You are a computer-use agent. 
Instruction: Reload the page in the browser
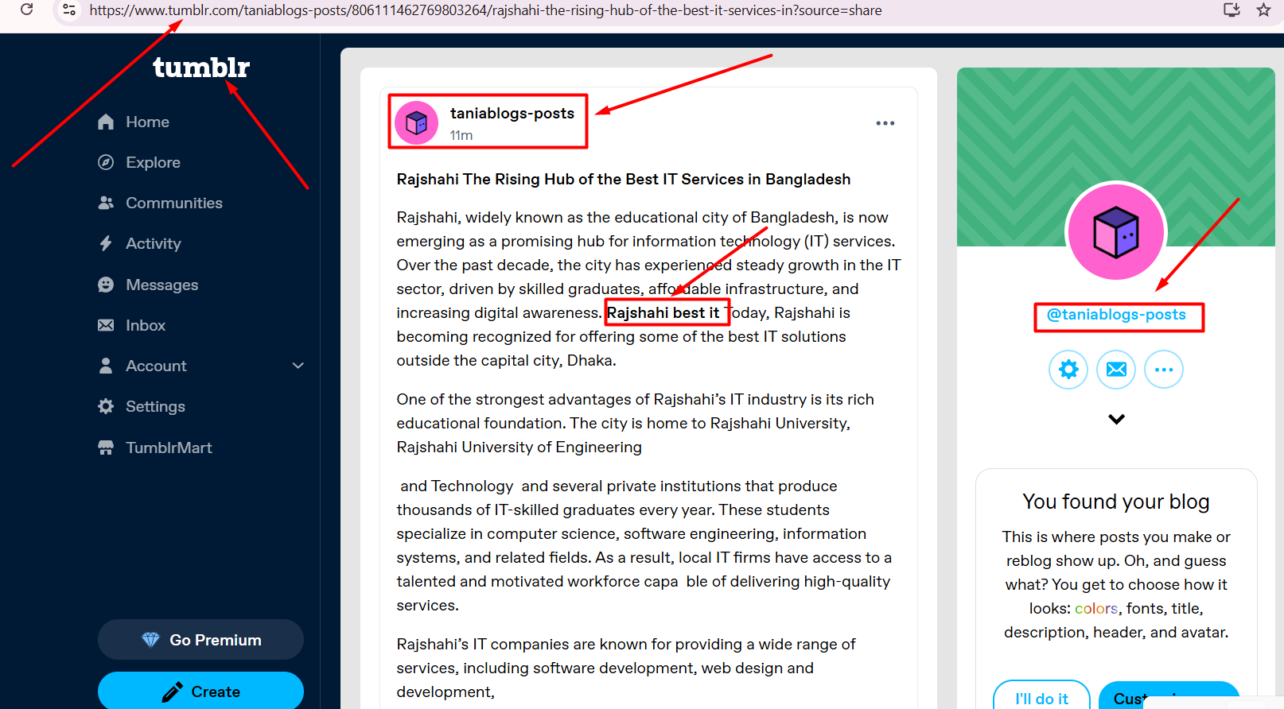[x=26, y=10]
